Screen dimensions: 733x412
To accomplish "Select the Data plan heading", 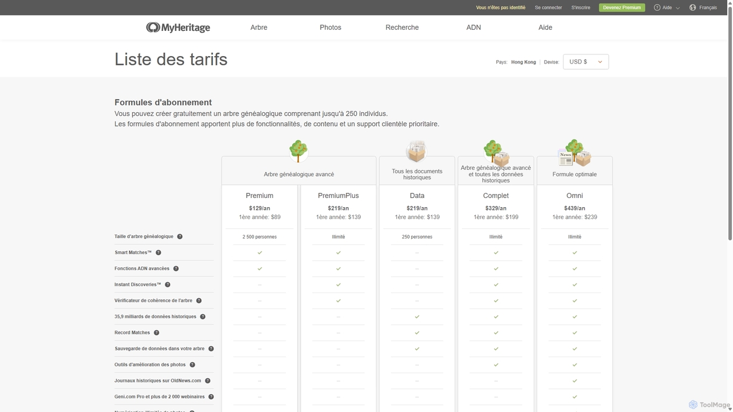I will coord(417,196).
